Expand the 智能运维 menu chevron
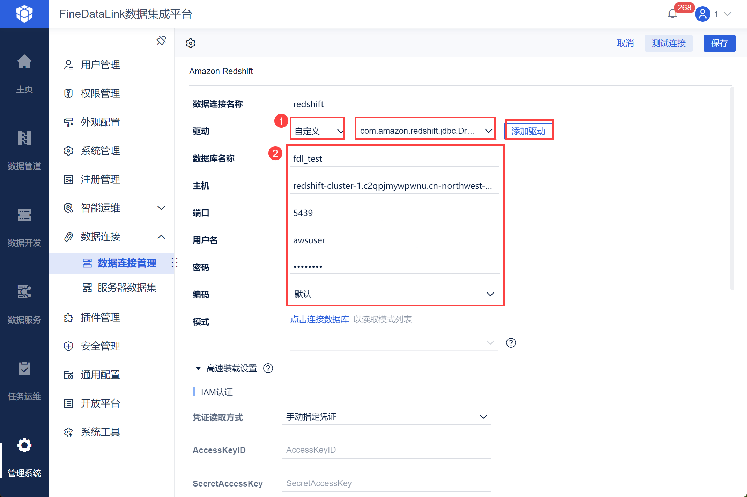The image size is (747, 497). [x=161, y=208]
